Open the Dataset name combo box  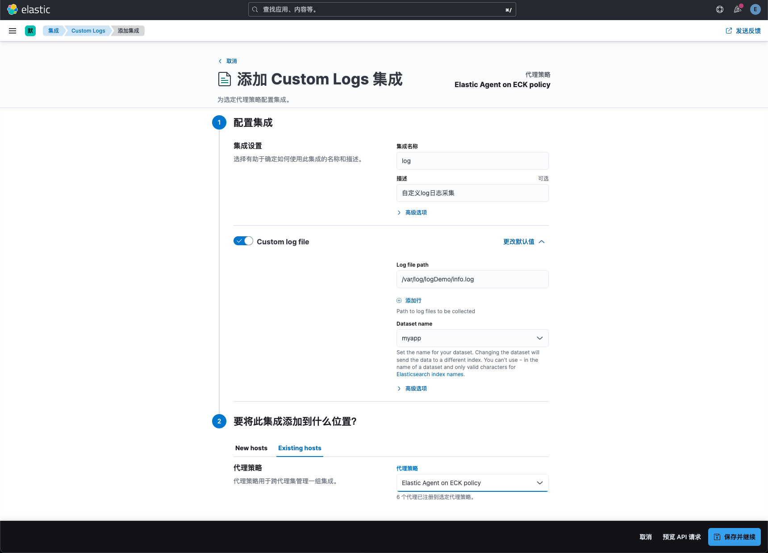pos(472,338)
